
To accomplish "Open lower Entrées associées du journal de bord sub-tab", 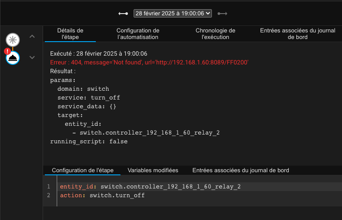I will coord(240,170).
